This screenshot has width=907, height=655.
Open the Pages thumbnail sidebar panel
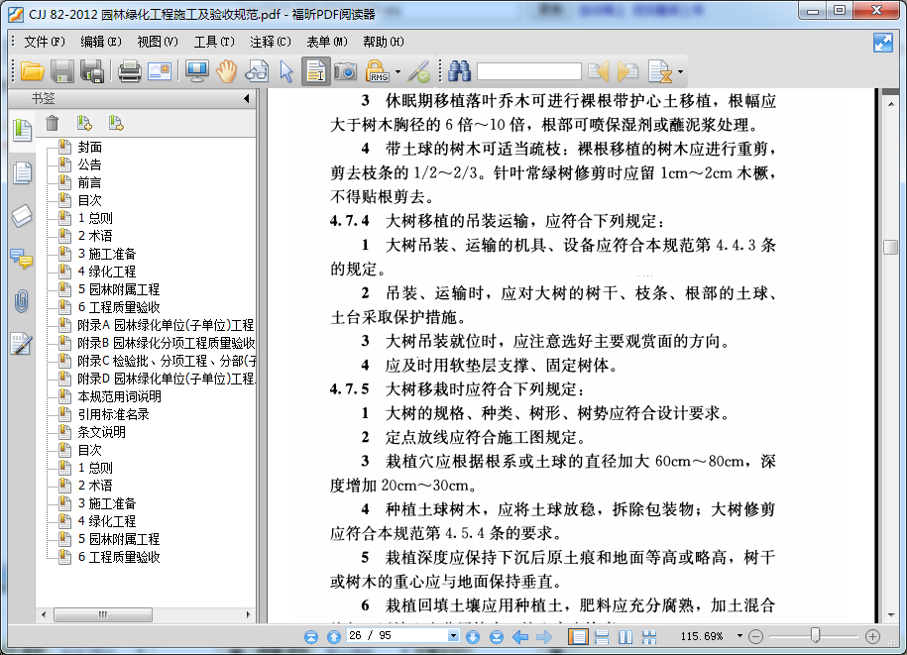pos(22,172)
